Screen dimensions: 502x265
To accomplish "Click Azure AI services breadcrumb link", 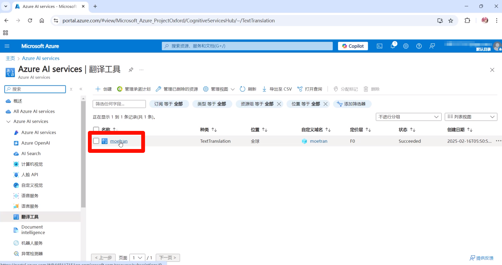I will 41,58.
